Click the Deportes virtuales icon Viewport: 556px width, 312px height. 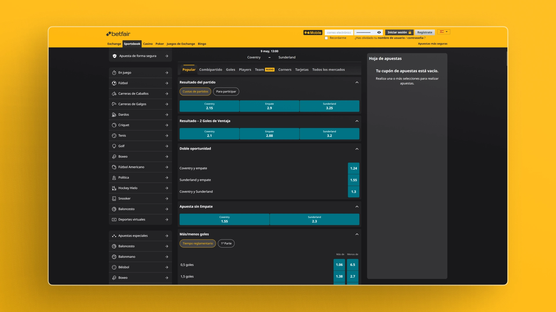(114, 220)
